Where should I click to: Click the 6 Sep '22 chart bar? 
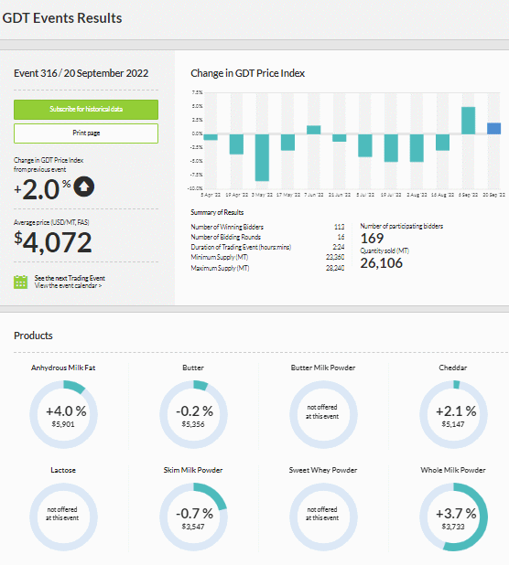click(468, 121)
